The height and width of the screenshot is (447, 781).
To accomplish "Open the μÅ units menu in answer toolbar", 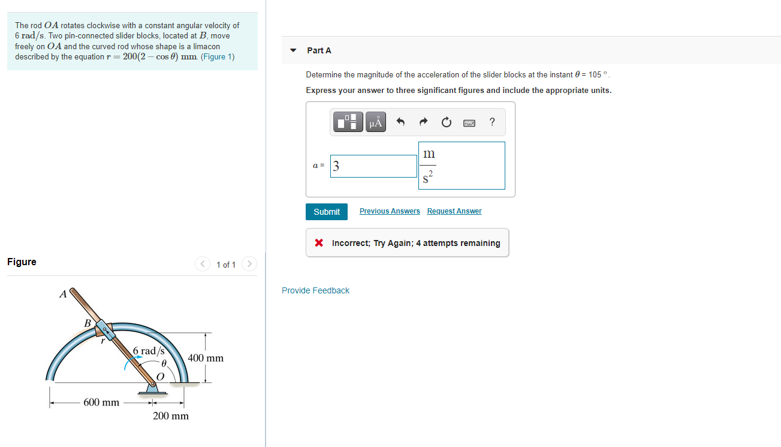I will [375, 121].
